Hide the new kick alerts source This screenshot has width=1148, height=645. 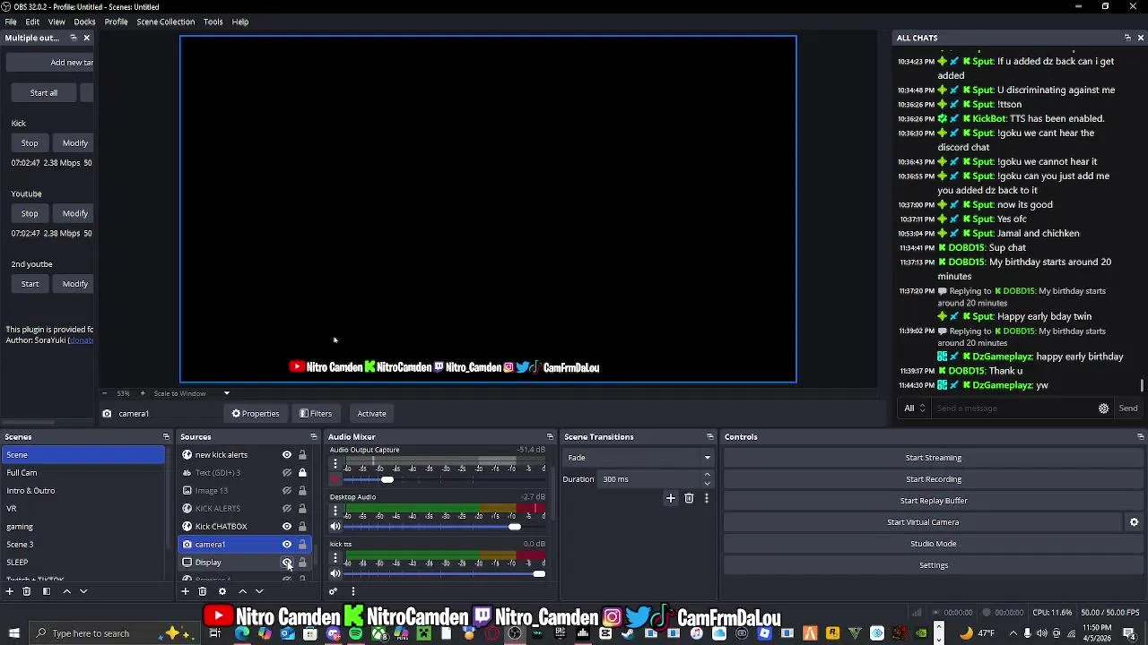(287, 455)
